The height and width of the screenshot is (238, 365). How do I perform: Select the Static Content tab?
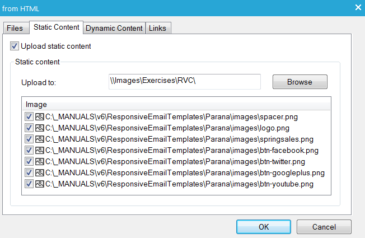(56, 27)
